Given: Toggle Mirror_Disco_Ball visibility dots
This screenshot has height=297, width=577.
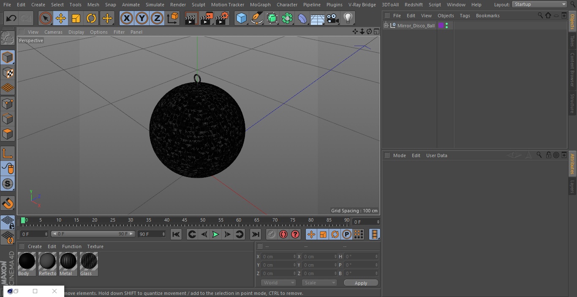Looking at the screenshot, I should (x=446, y=26).
